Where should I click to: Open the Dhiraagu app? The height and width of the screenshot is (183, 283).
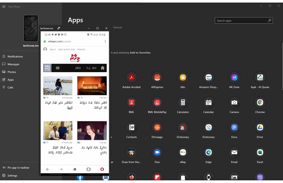pos(157,128)
